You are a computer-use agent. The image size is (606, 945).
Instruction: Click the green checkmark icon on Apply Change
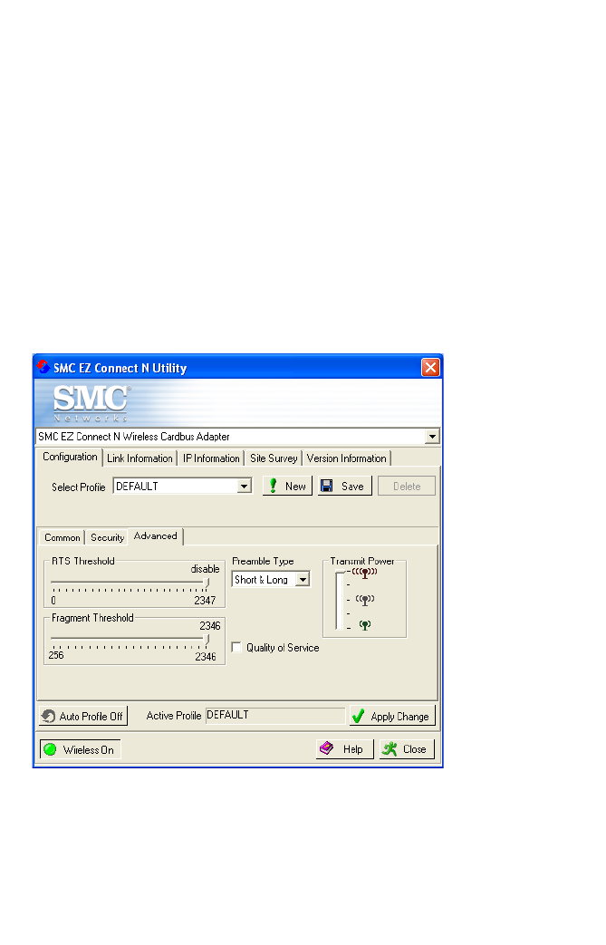point(359,716)
